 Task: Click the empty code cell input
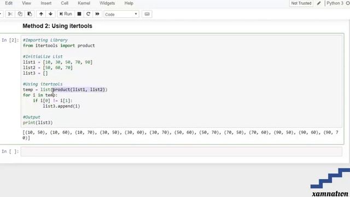pos(182,152)
